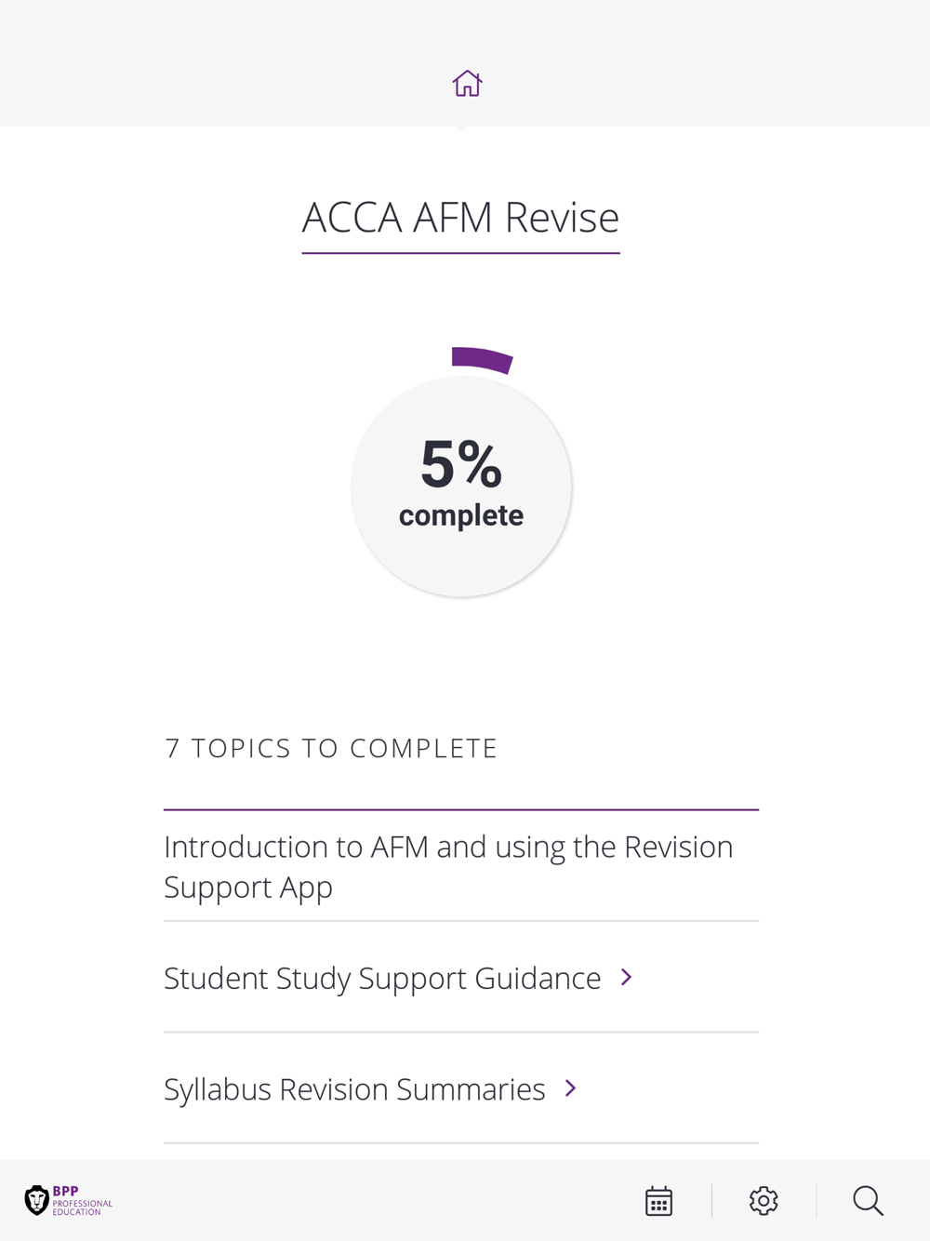Click the ACCA AFM Revise title
Screen dimensions: 930x1241
460,218
